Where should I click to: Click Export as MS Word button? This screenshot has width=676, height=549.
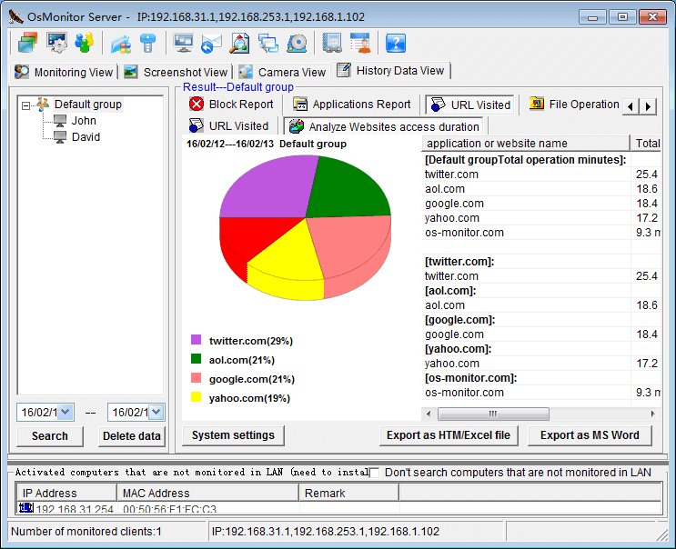pos(590,435)
